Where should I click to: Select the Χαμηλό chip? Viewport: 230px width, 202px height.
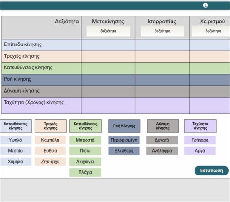[x=15, y=162]
